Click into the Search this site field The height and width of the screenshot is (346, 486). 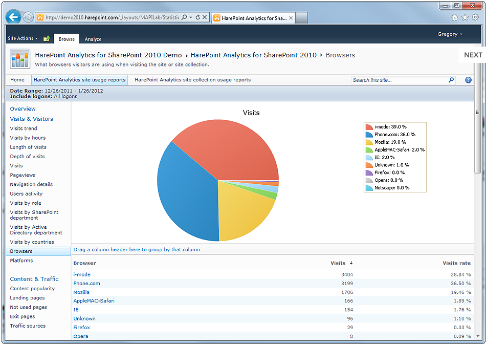click(398, 80)
